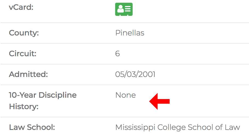249x137 pixels.
Task: Select Mississippi College School of Law text
Action: click(178, 127)
